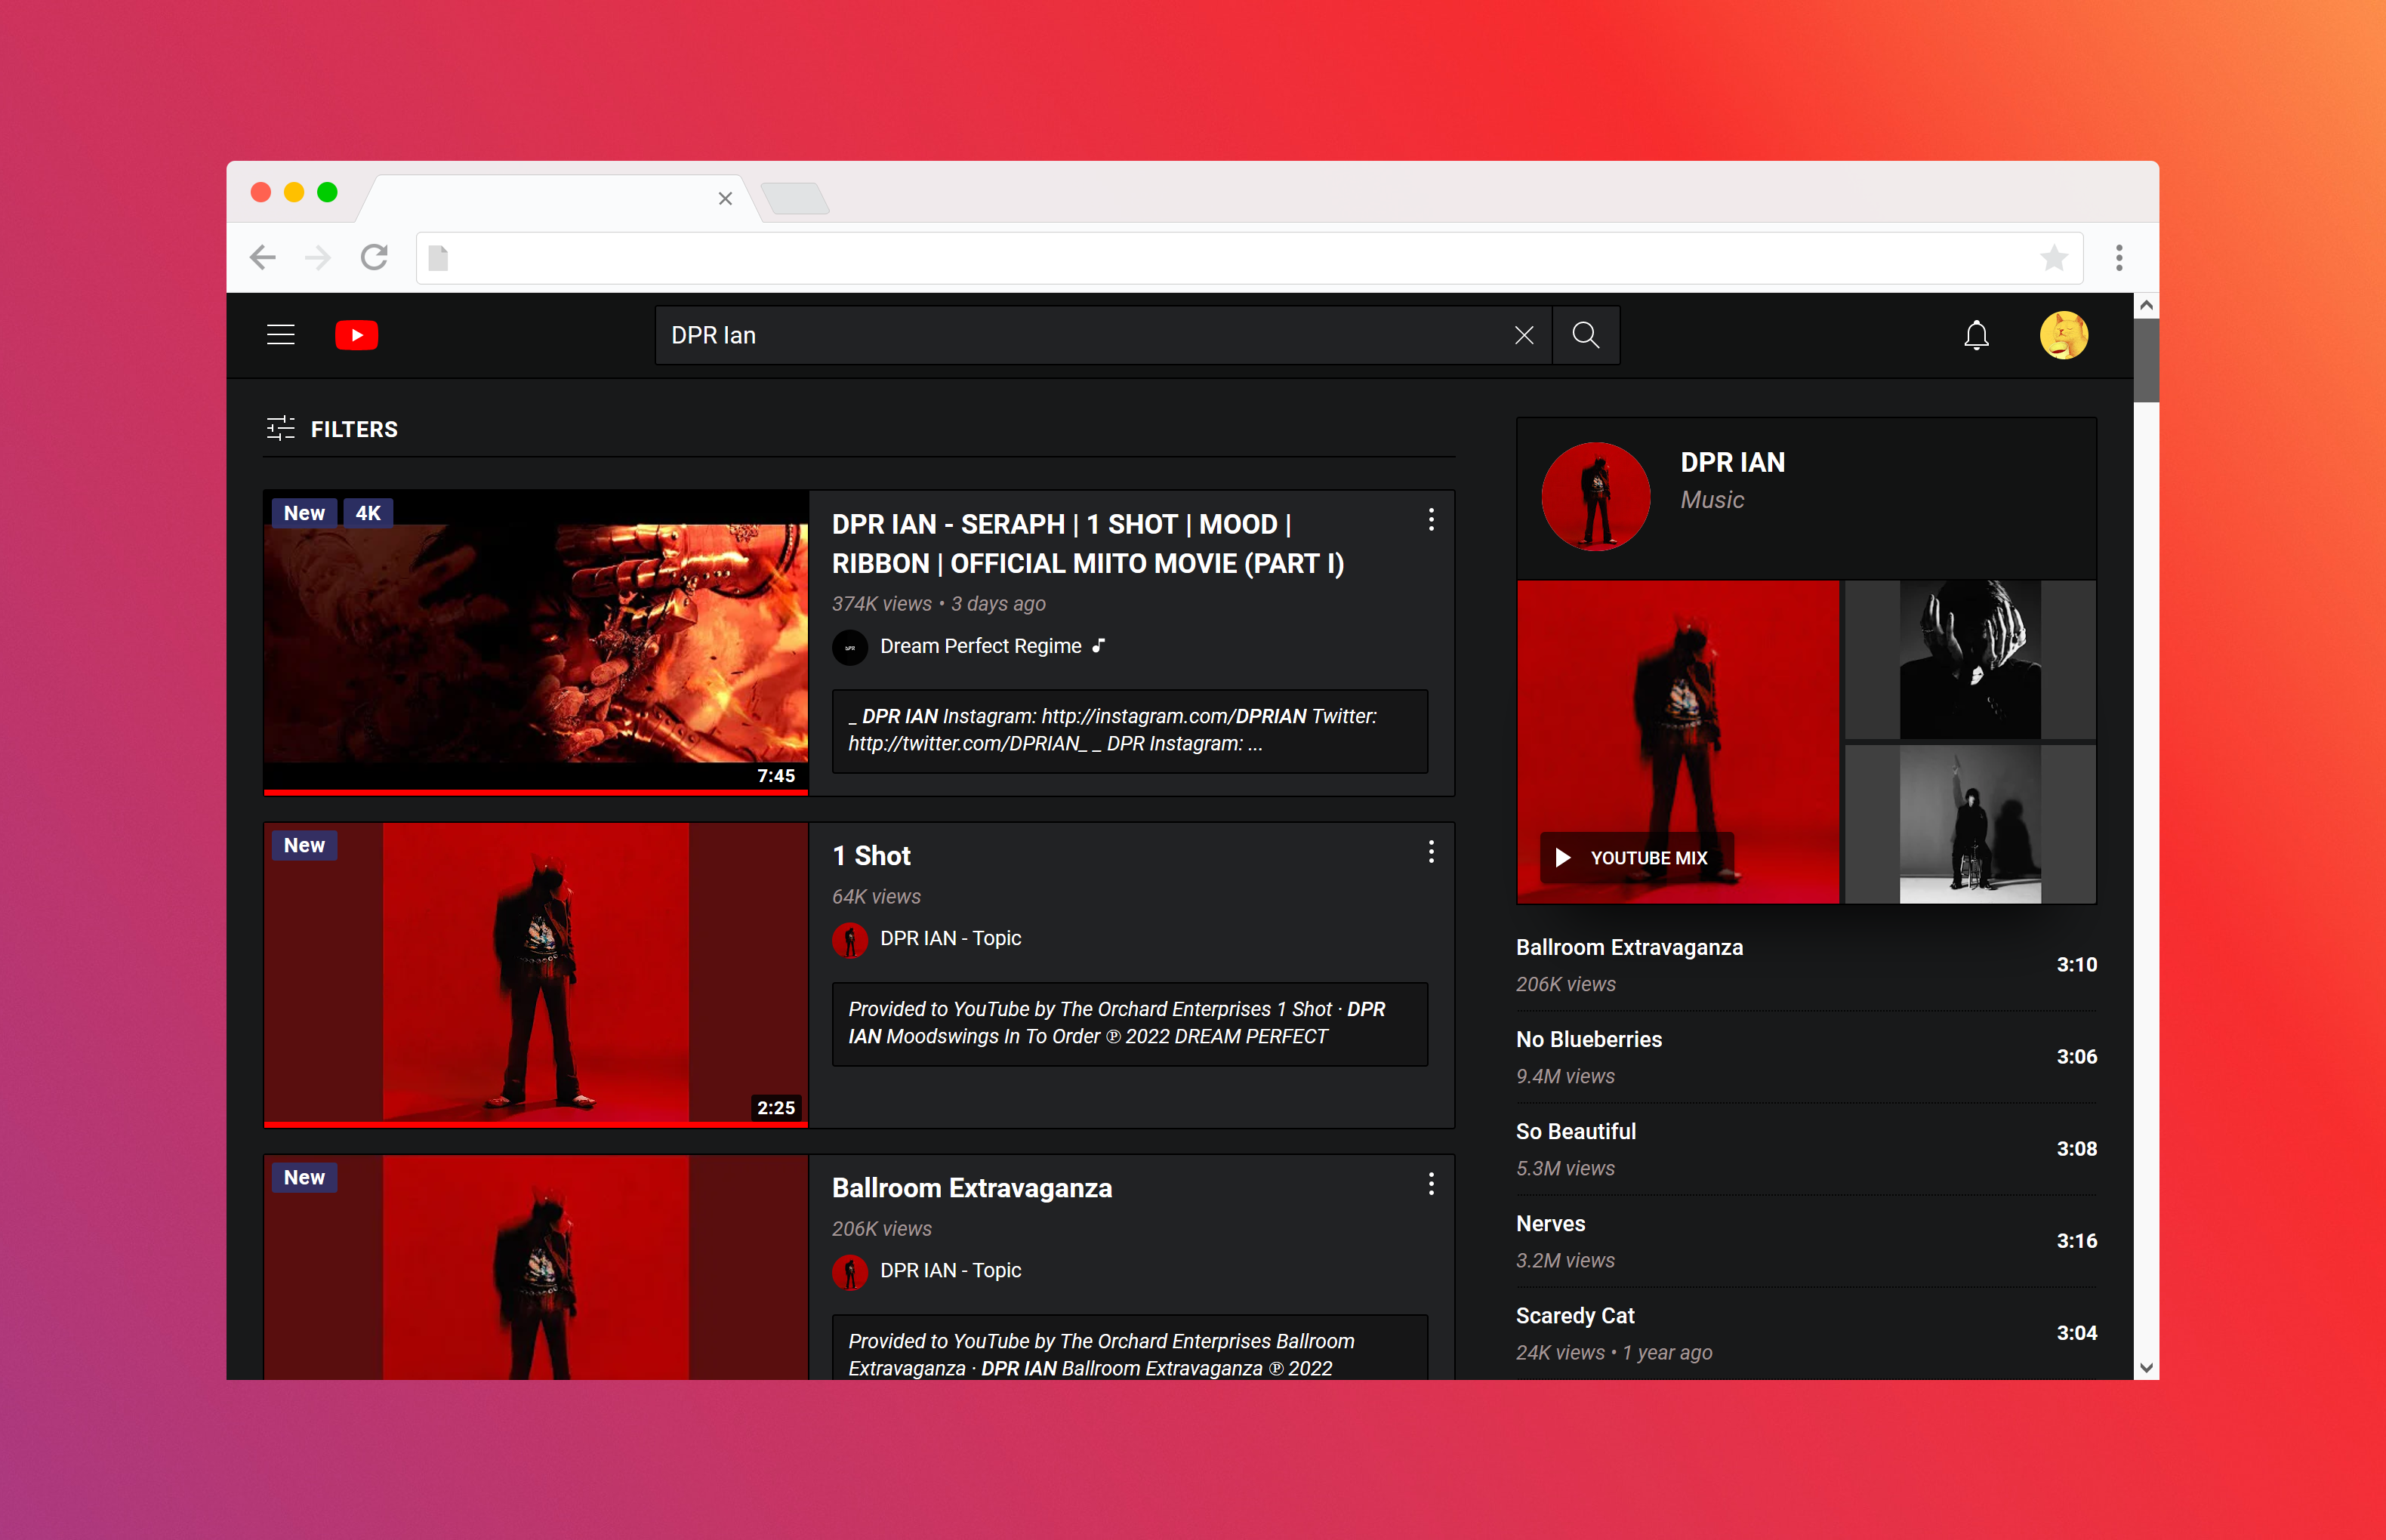Clear the search field text
This screenshot has height=1540, width=2386.
pos(1523,335)
